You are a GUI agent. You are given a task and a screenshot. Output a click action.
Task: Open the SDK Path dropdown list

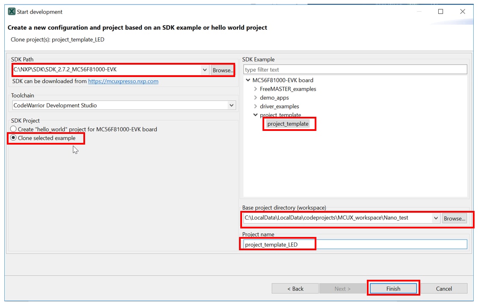click(205, 70)
